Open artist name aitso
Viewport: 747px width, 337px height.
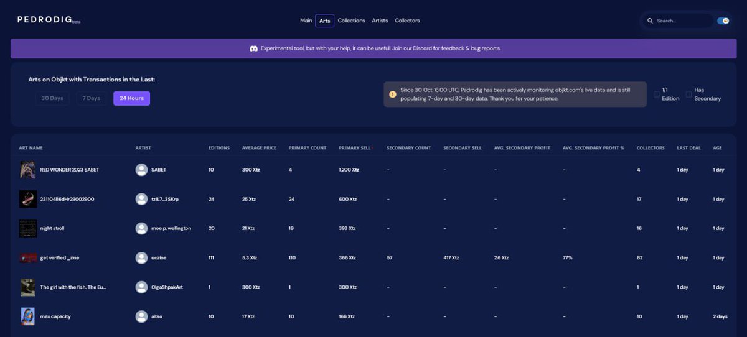[157, 316]
